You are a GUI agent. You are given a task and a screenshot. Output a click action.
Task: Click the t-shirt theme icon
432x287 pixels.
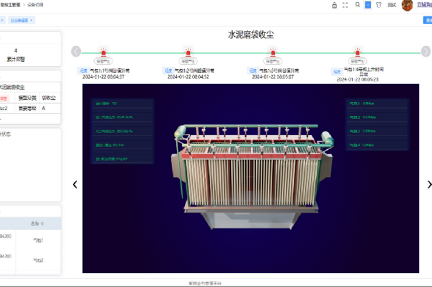tap(378, 5)
